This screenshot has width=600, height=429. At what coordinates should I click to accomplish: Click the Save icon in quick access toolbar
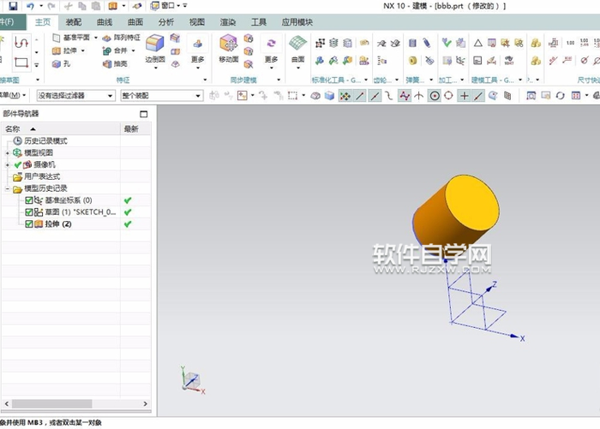[x=11, y=6]
